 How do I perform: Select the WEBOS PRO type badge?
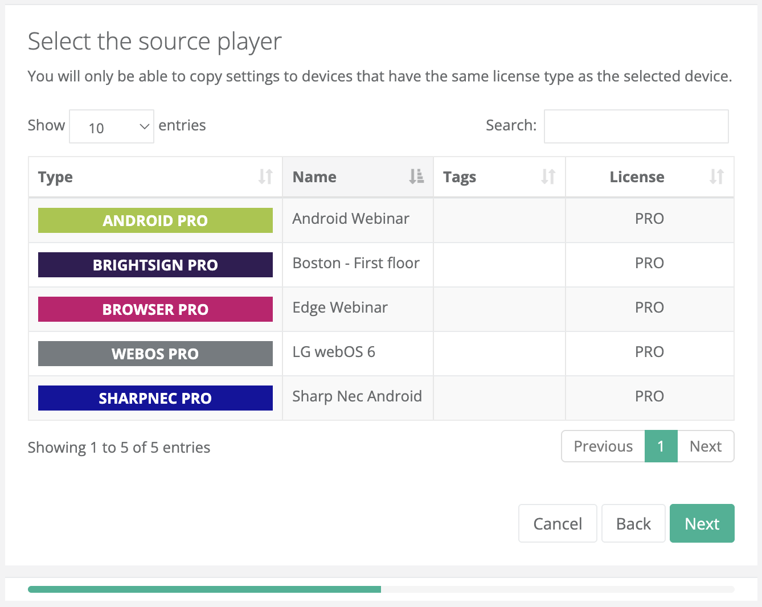click(155, 354)
